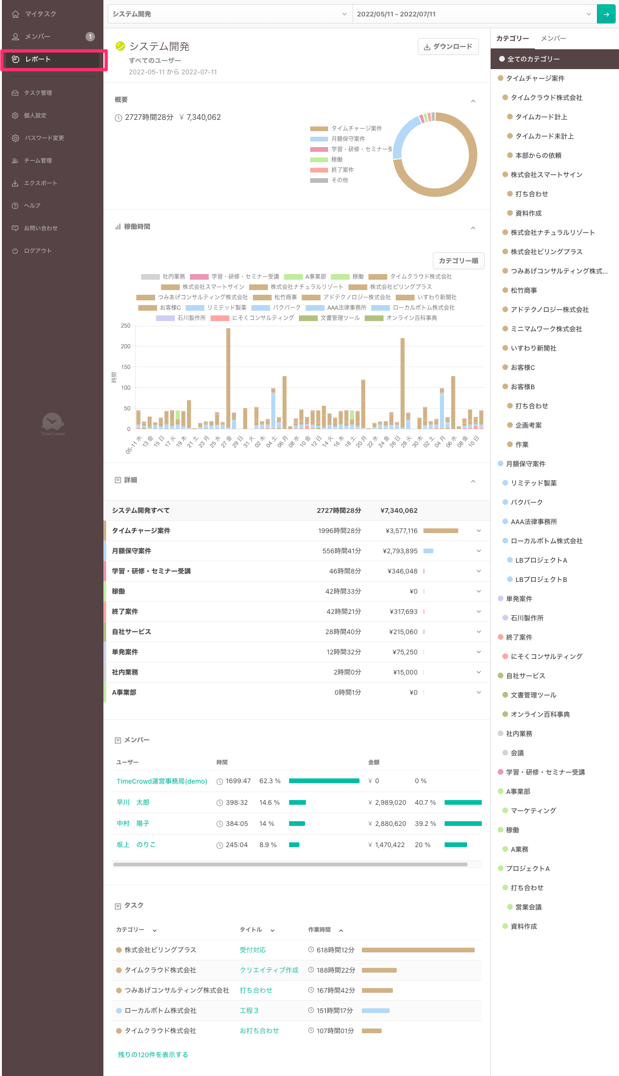
Task: Click the green arrow submit button
Action: 606,14
